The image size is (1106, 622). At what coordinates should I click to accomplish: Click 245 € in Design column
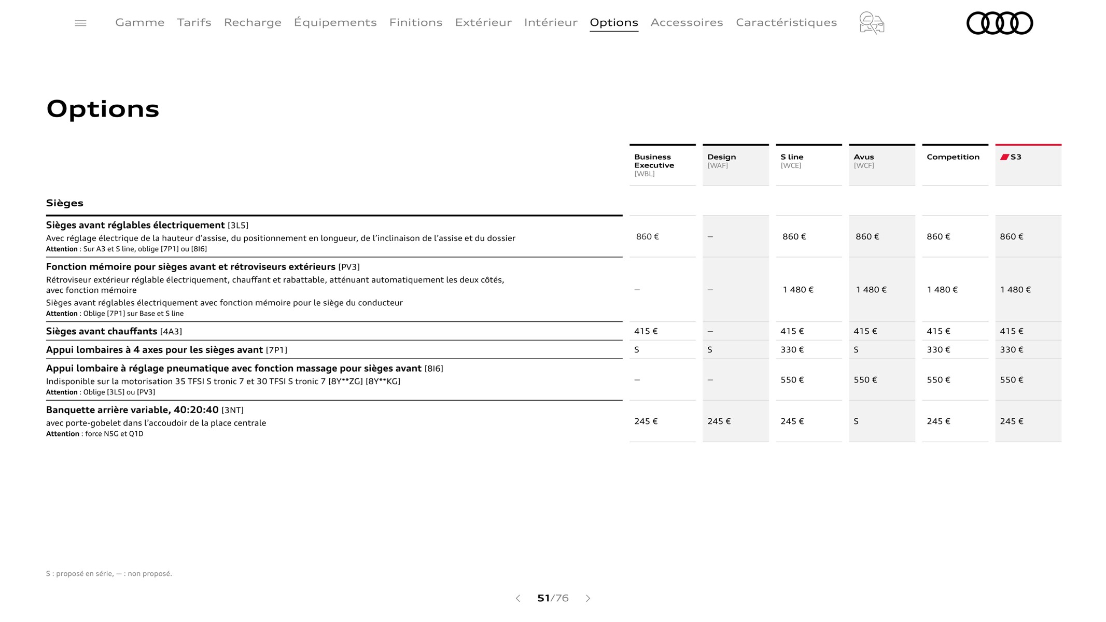[719, 421]
